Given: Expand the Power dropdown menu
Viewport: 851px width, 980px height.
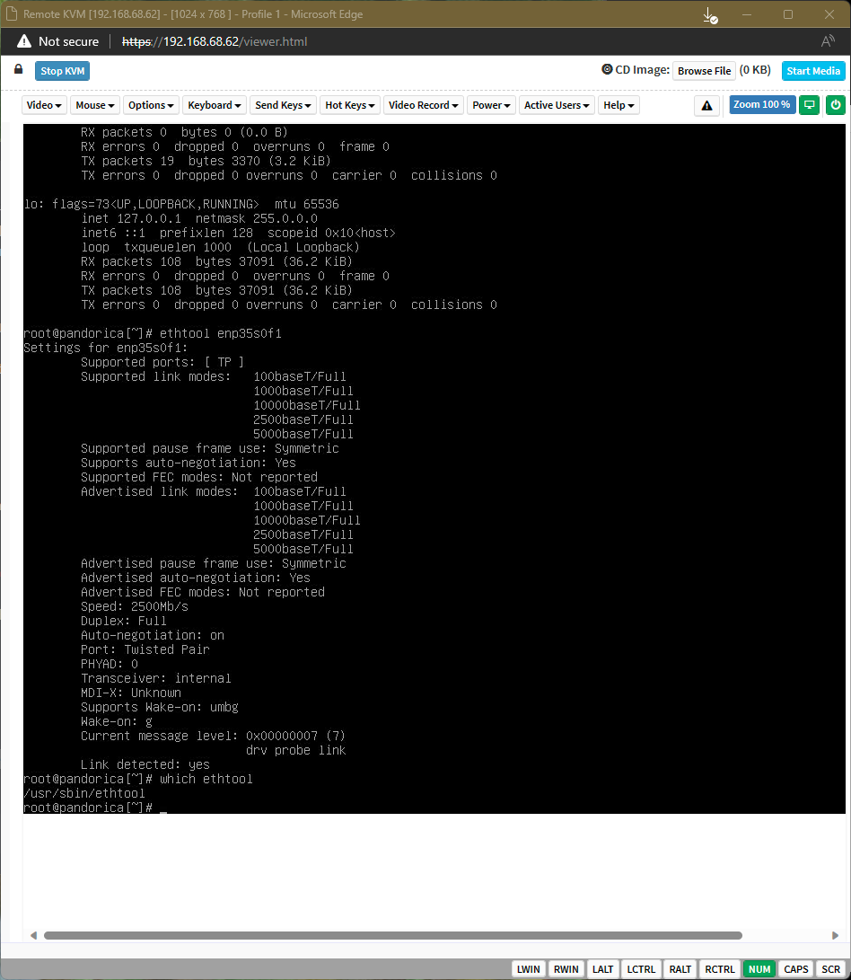Looking at the screenshot, I should click(491, 105).
